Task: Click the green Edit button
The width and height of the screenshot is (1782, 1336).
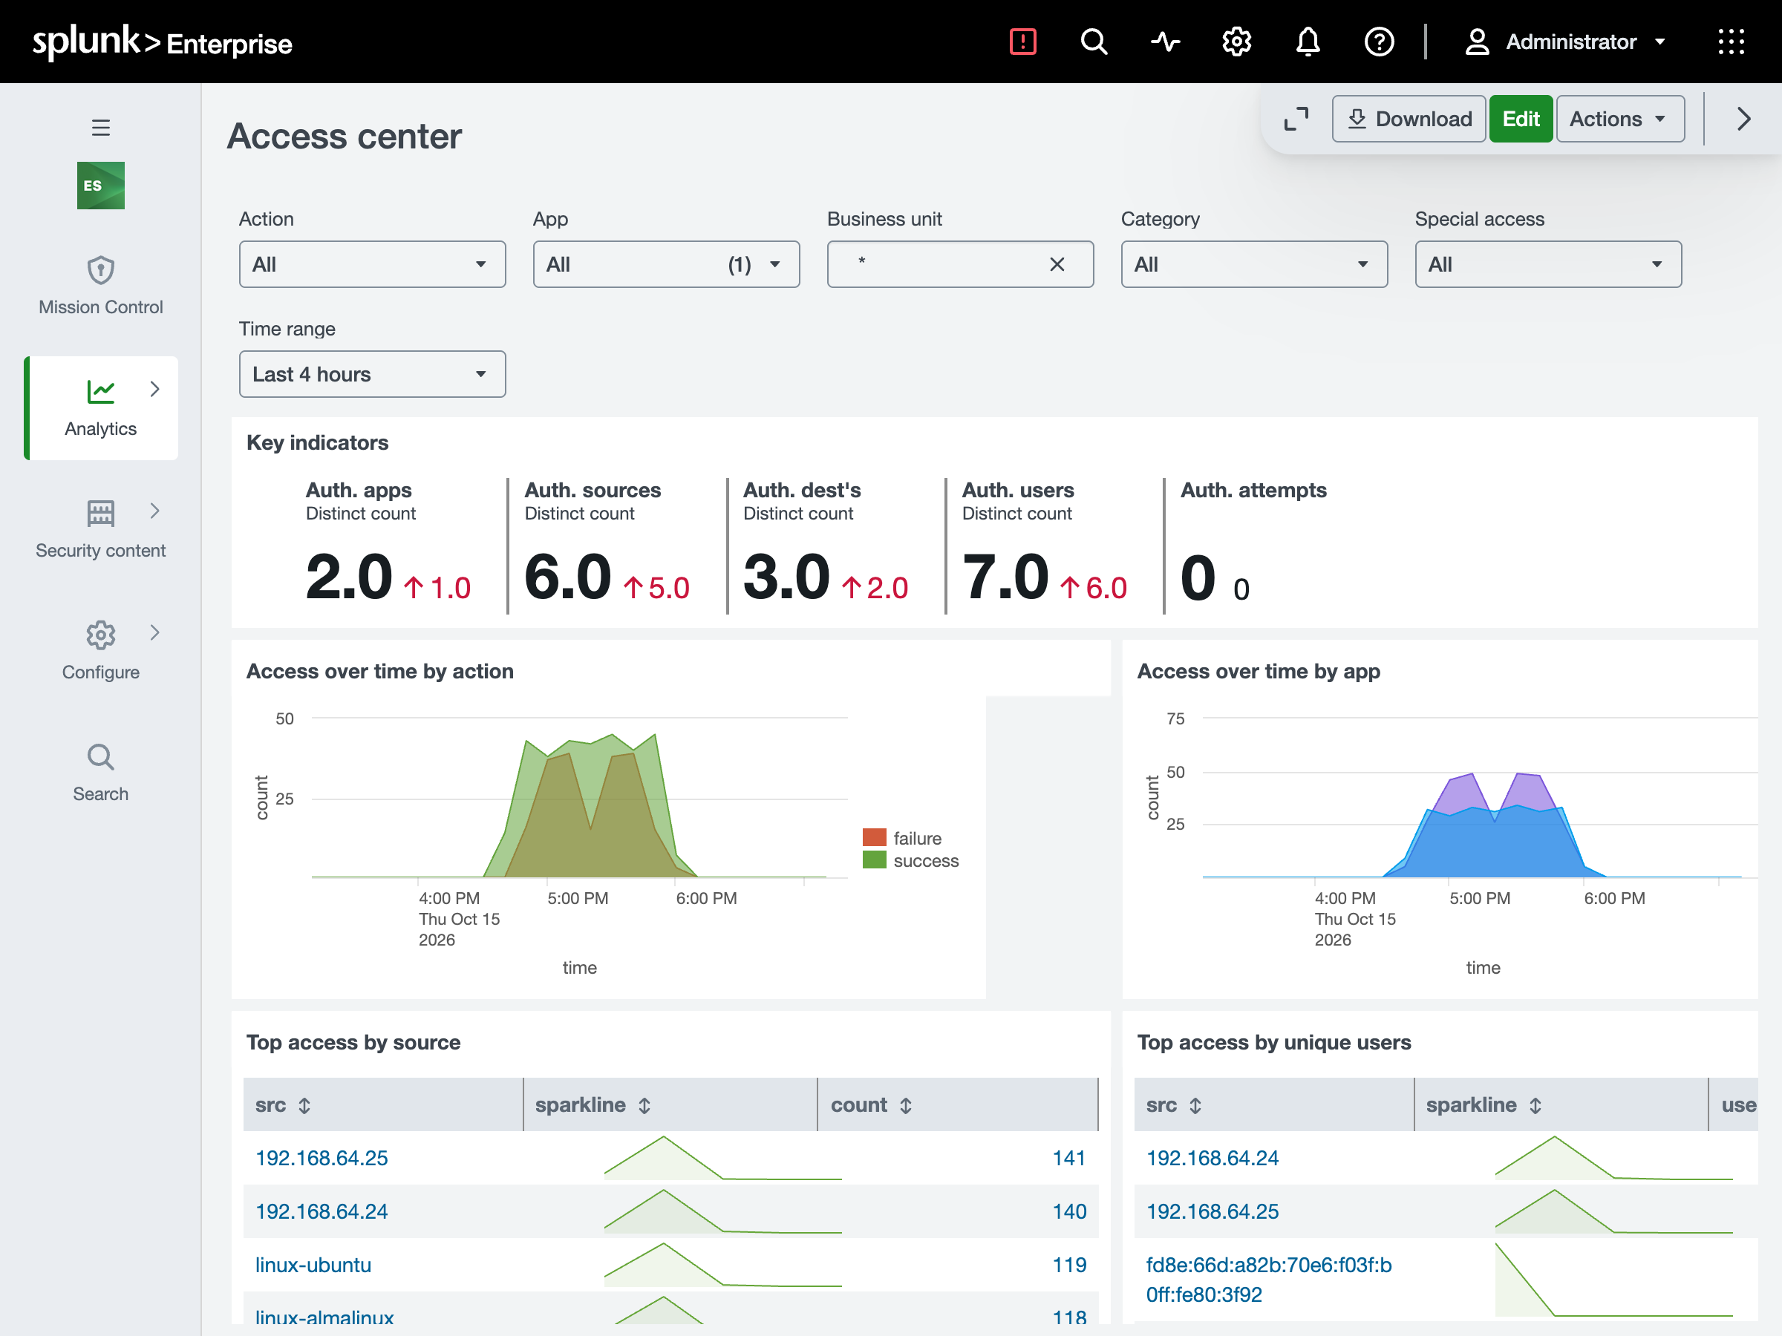Action: [1520, 119]
